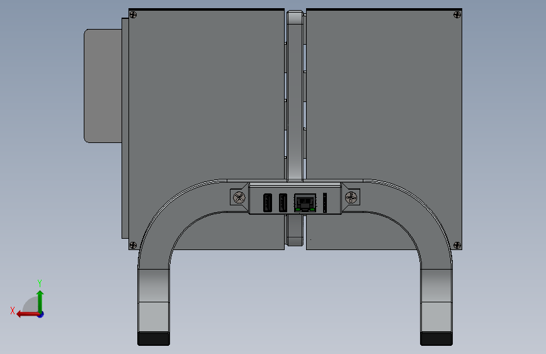546x354 pixels.
Task: Select the bottom-left corner screw of the housing
Action: [133, 245]
